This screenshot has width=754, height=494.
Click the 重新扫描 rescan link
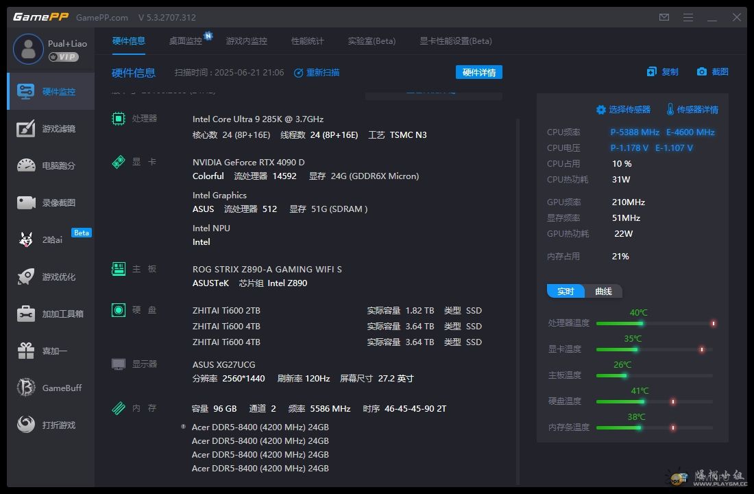323,73
